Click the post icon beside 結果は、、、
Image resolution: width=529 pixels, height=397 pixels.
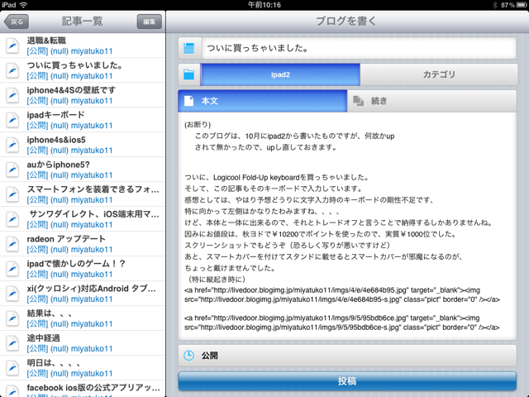pos(12,318)
